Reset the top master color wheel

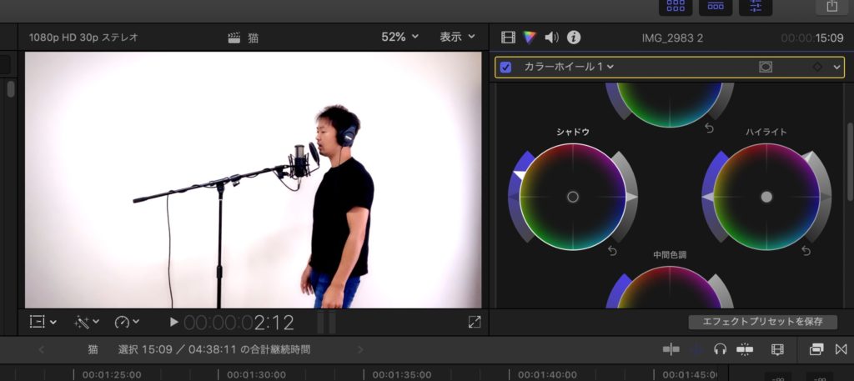[709, 128]
